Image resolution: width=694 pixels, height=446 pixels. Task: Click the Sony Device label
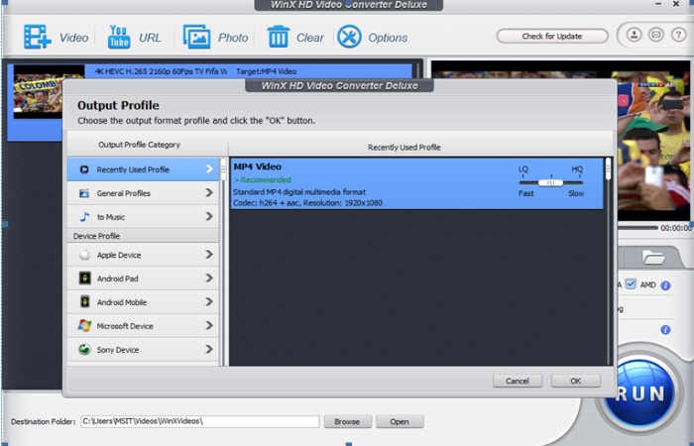click(118, 350)
